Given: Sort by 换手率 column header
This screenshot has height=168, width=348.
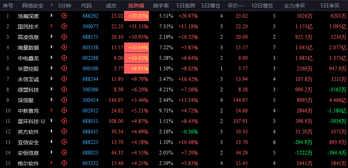Looking at the screenshot, I should [x=161, y=6].
